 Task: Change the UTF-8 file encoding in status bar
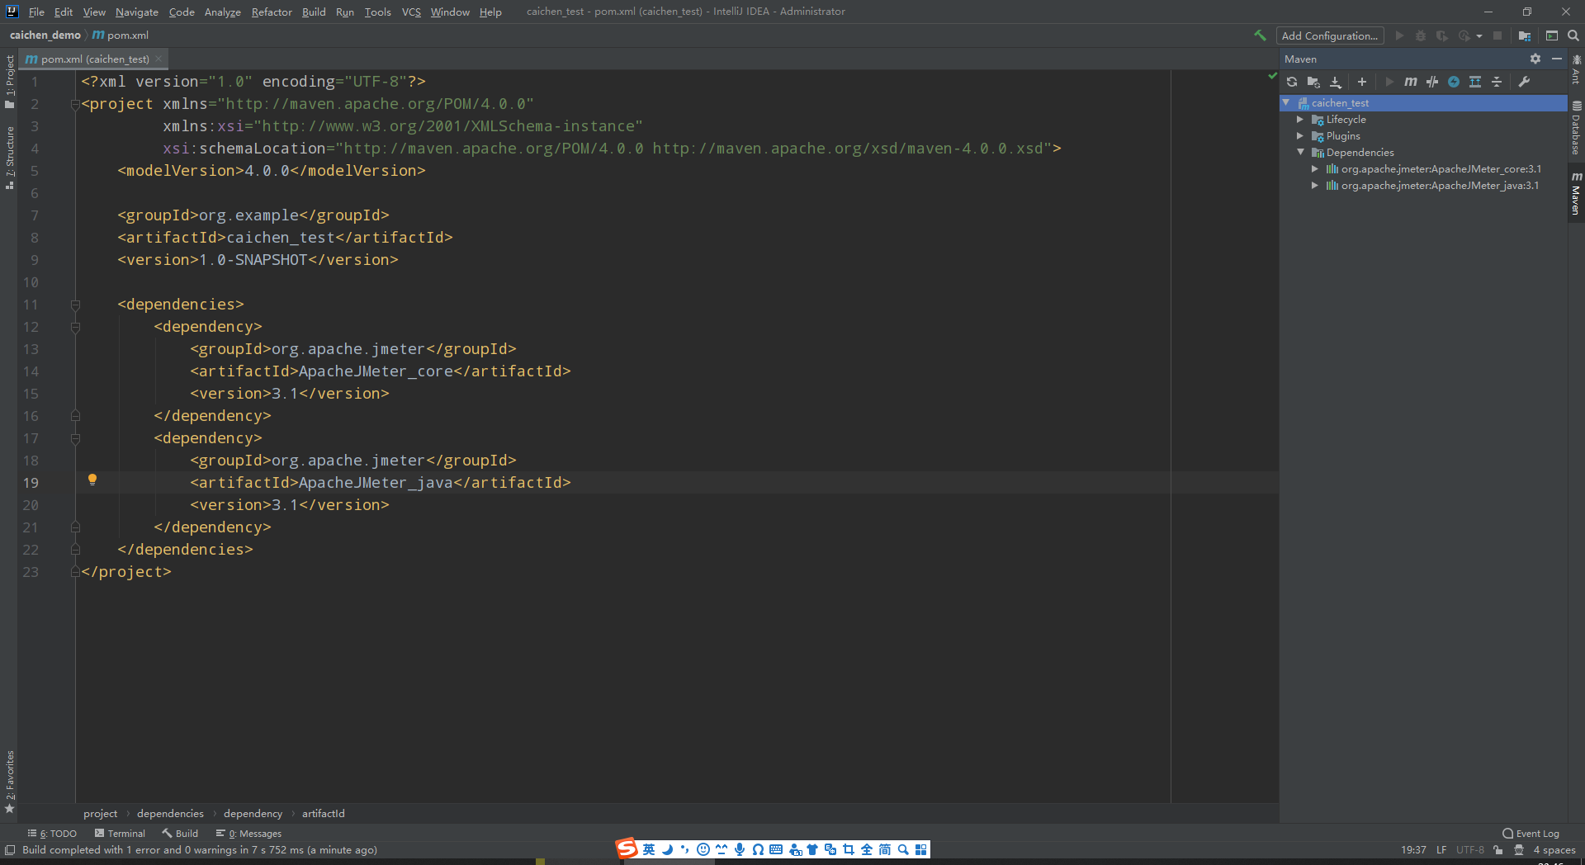[1469, 850]
